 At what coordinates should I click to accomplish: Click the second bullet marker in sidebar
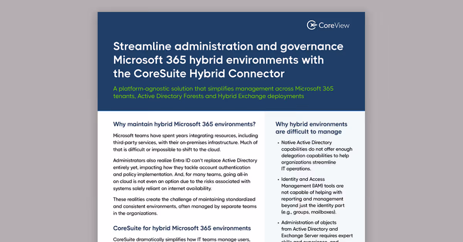[278, 180]
